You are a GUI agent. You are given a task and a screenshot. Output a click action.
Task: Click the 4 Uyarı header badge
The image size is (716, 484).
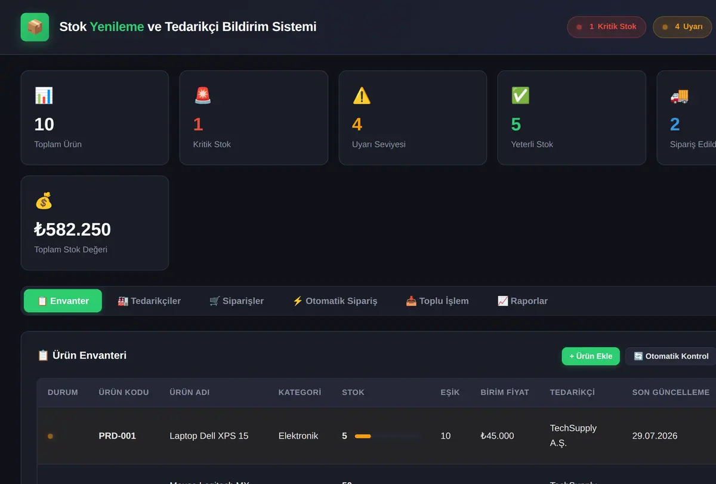tap(683, 27)
